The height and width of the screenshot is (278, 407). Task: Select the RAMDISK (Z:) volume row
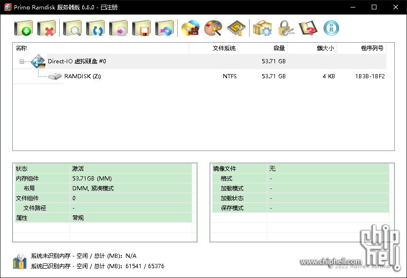pos(199,76)
